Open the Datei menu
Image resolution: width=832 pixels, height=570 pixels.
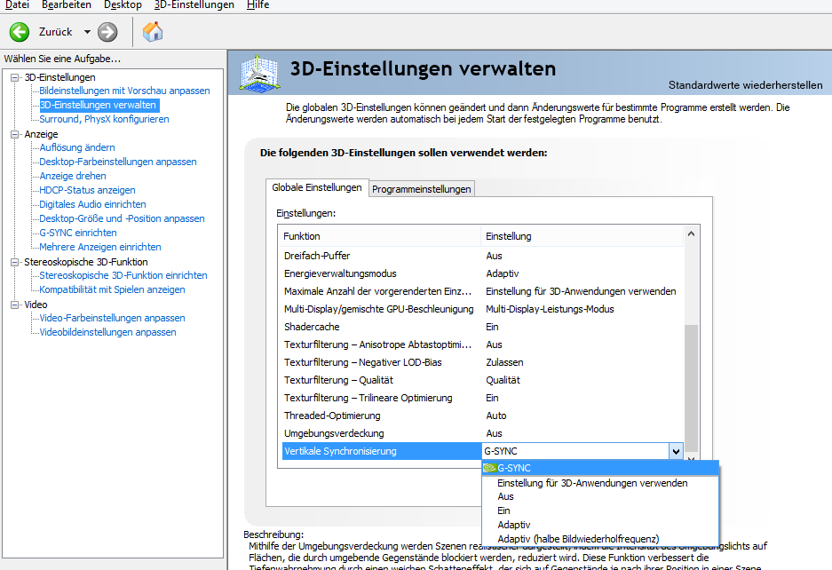coord(17,5)
